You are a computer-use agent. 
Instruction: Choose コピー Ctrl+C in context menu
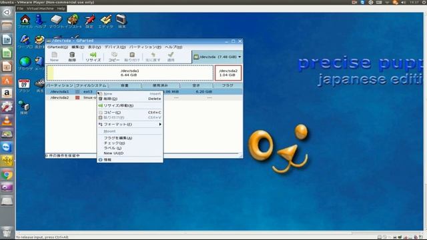tap(130, 113)
